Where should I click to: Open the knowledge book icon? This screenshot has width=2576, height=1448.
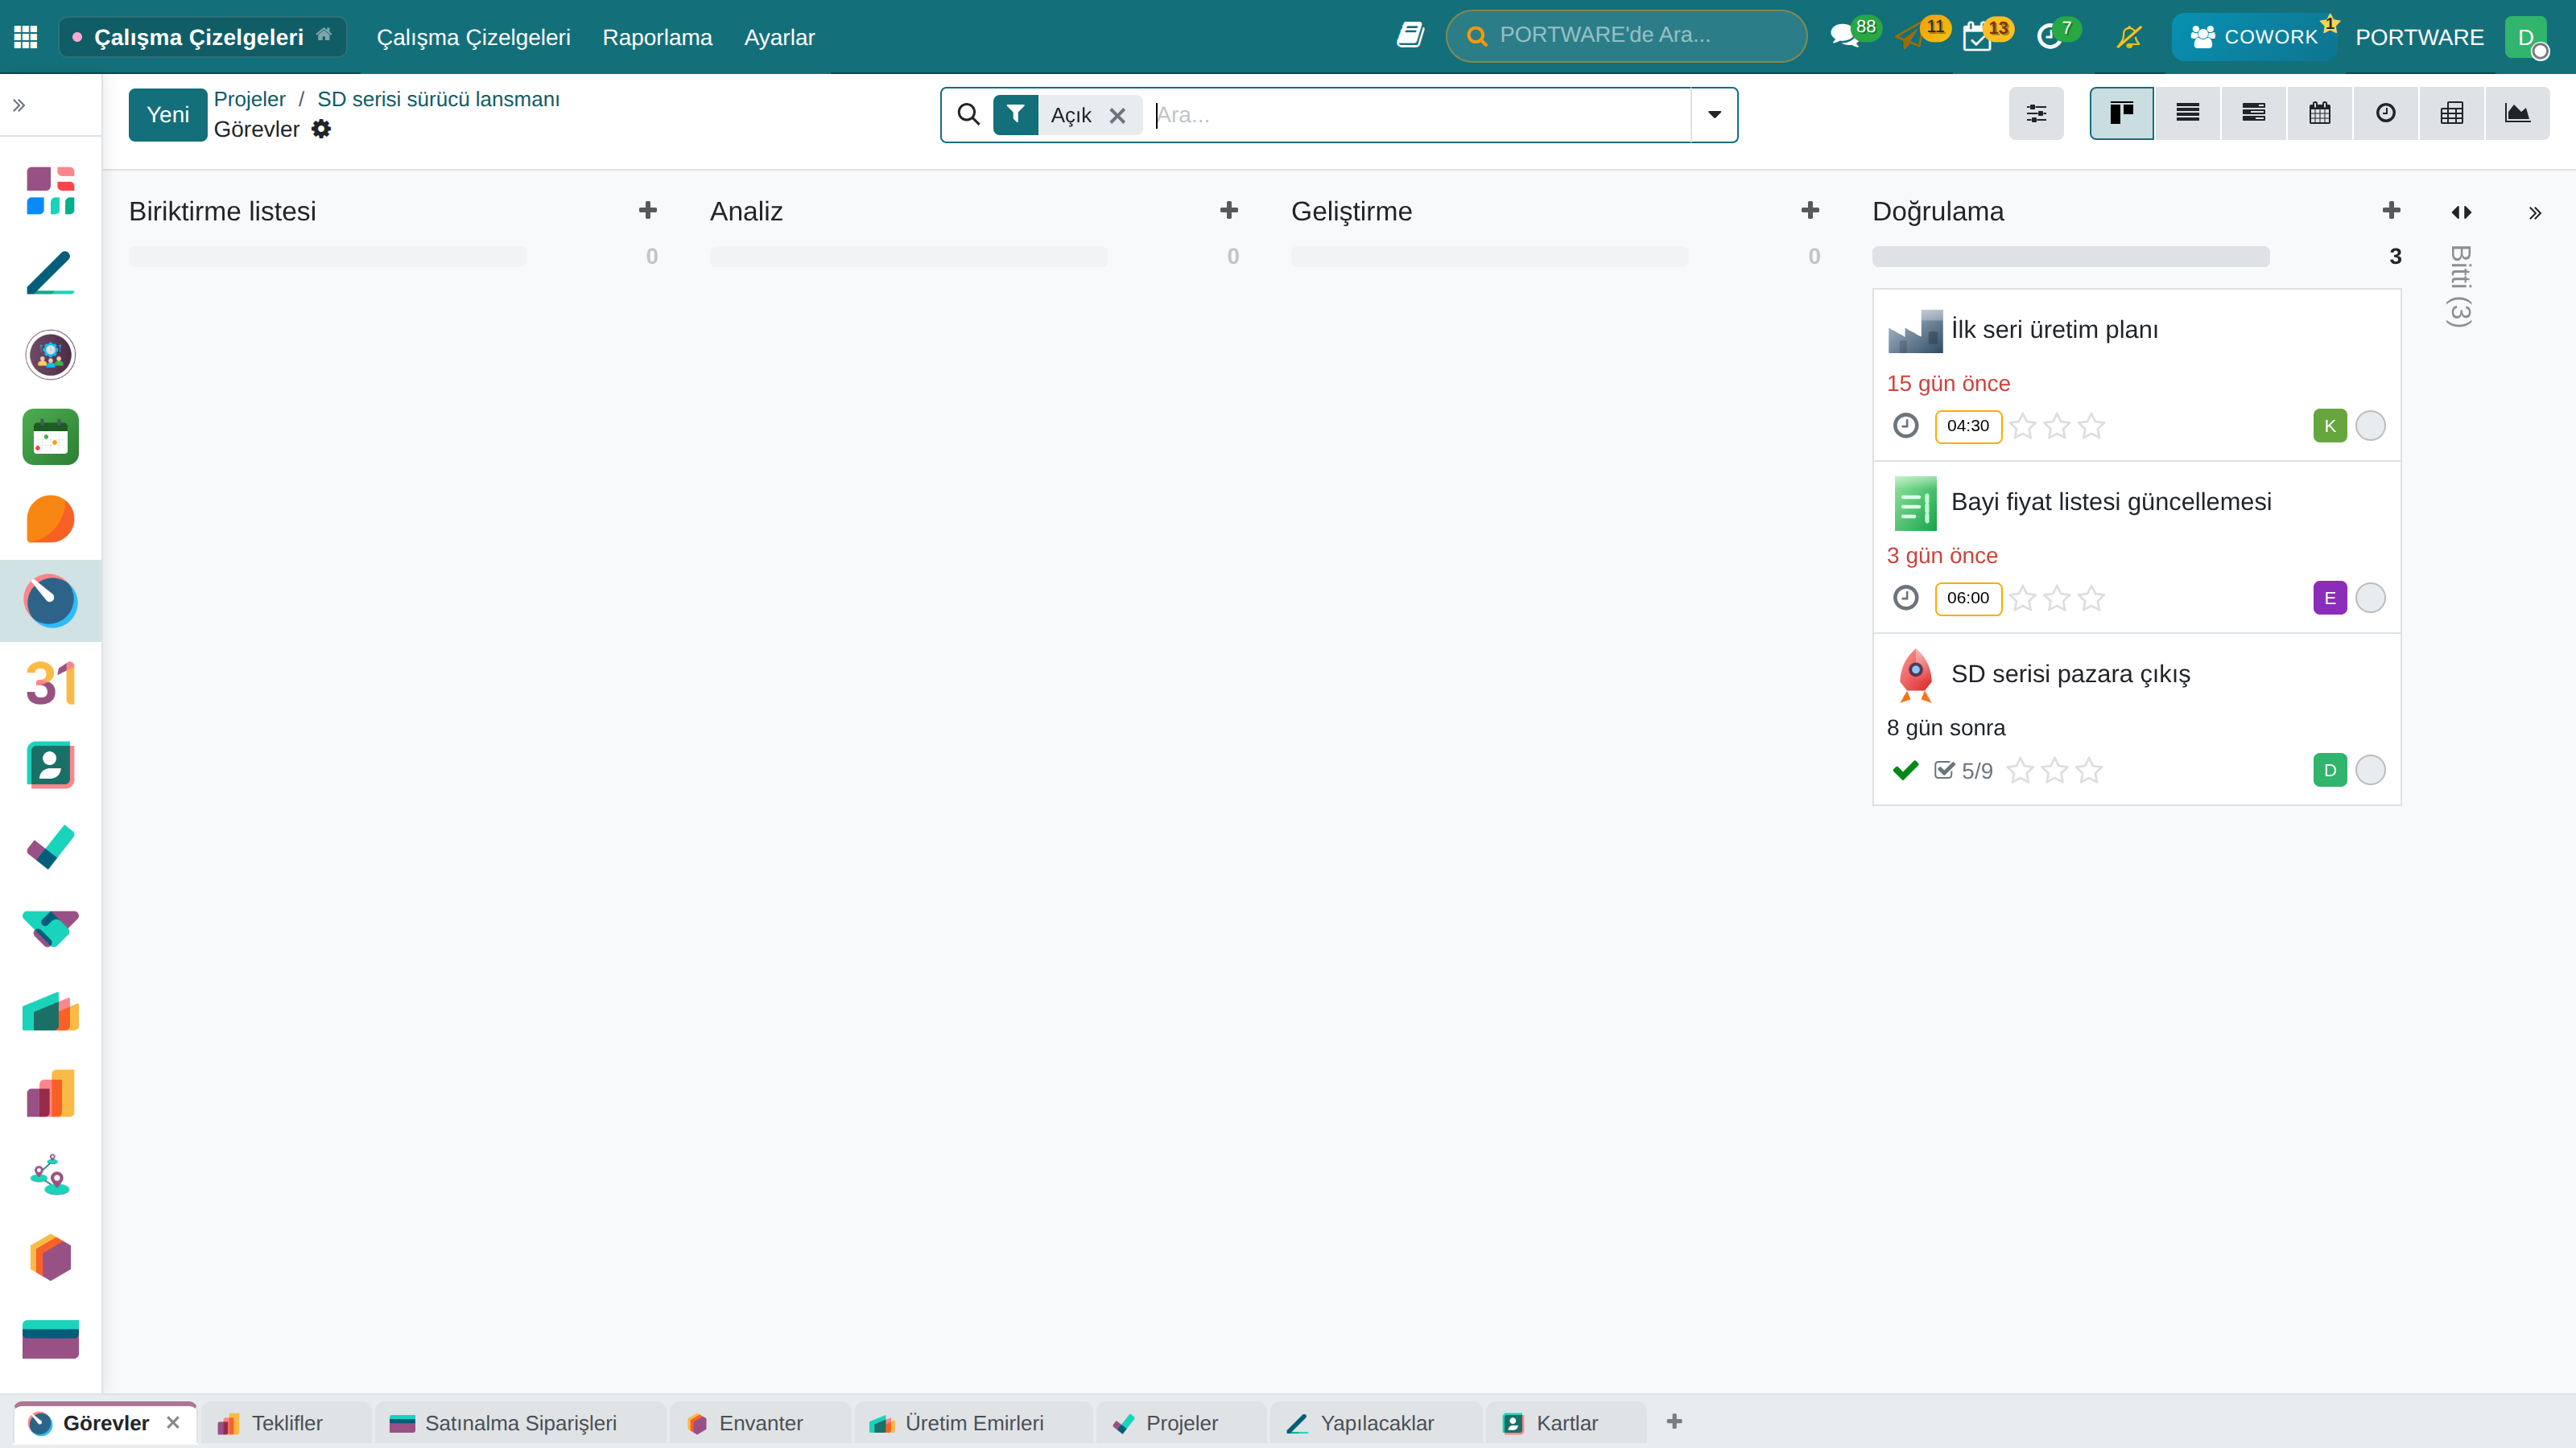pyautogui.click(x=1410, y=36)
